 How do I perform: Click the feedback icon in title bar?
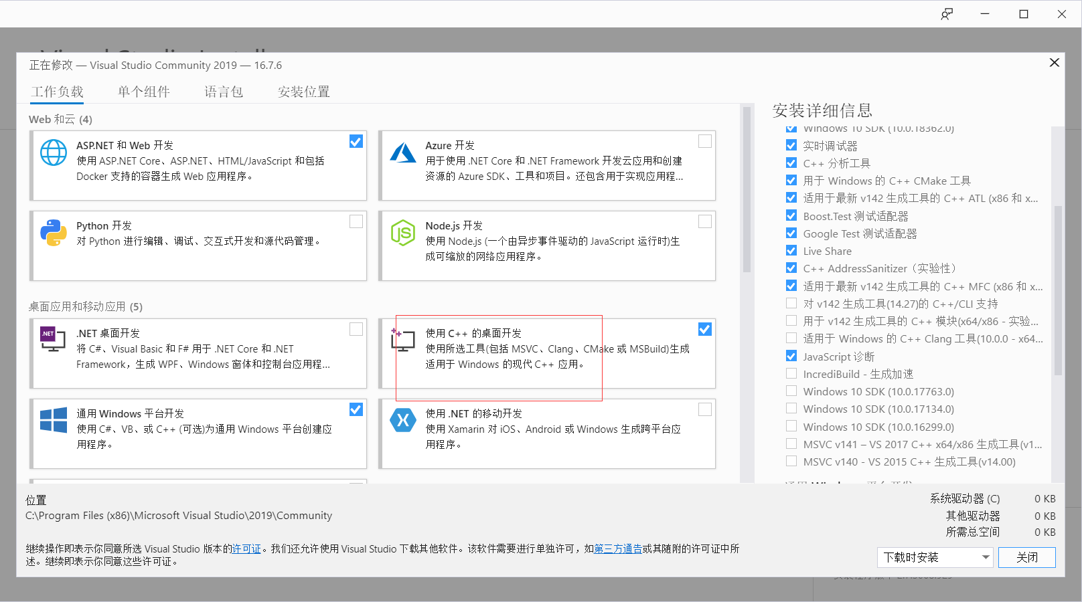coord(947,14)
